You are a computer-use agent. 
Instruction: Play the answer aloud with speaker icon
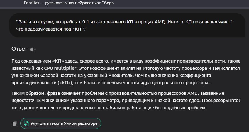tap(33, 49)
